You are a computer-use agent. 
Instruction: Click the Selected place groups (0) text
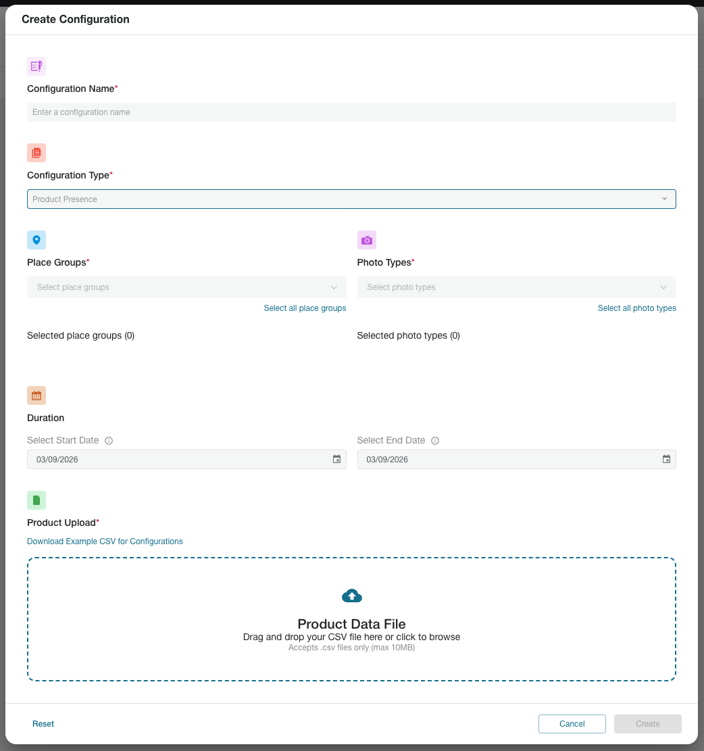coord(81,335)
